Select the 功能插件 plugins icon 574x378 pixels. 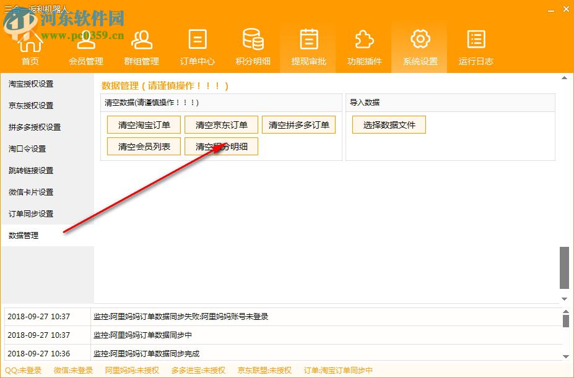[363, 43]
